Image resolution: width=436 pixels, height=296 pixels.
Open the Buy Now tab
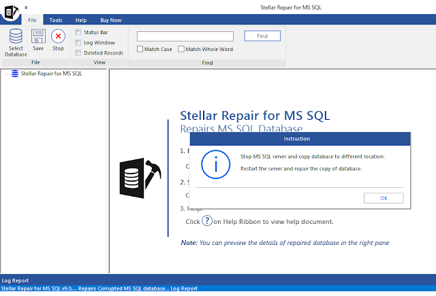click(111, 20)
